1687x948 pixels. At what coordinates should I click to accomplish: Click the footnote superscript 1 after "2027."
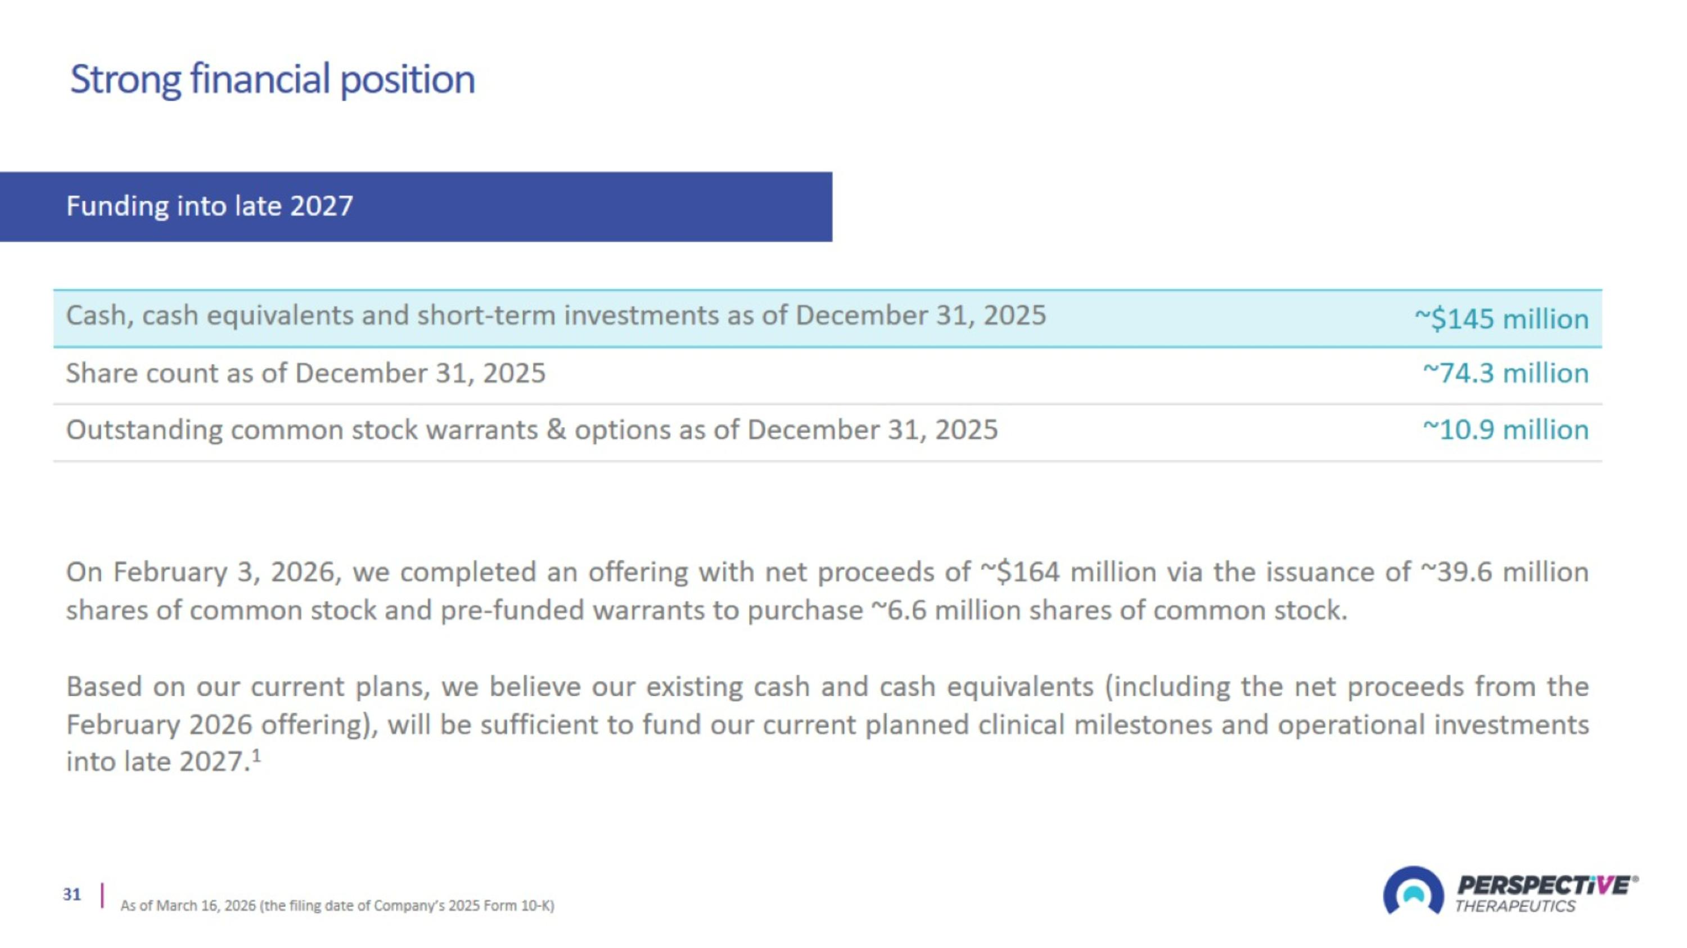click(257, 756)
